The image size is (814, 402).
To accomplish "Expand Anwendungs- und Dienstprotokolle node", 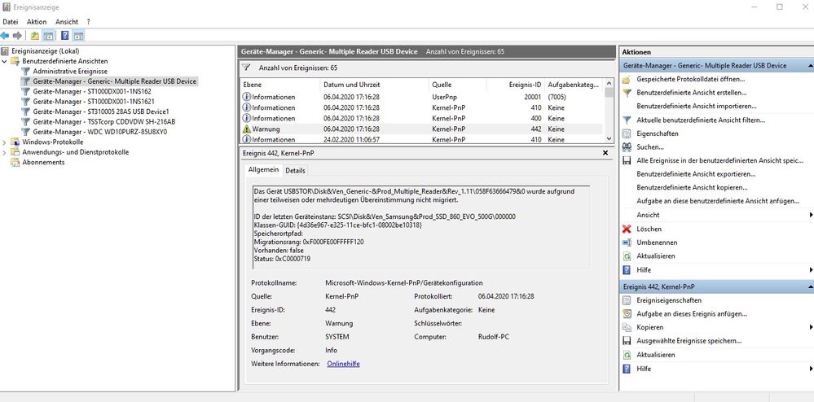I will (6, 152).
